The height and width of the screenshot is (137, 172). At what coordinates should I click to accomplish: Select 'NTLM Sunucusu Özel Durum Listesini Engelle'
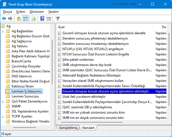[96, 54]
